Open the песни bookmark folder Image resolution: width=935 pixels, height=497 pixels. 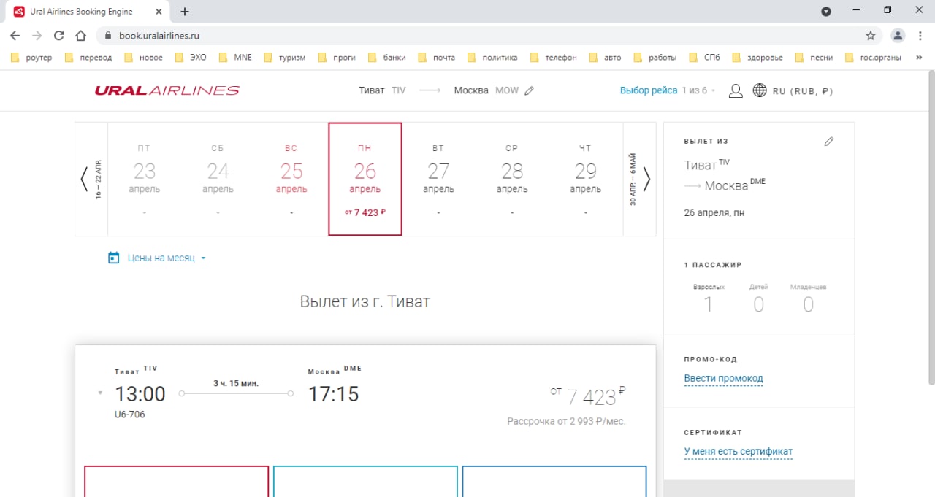[814, 58]
